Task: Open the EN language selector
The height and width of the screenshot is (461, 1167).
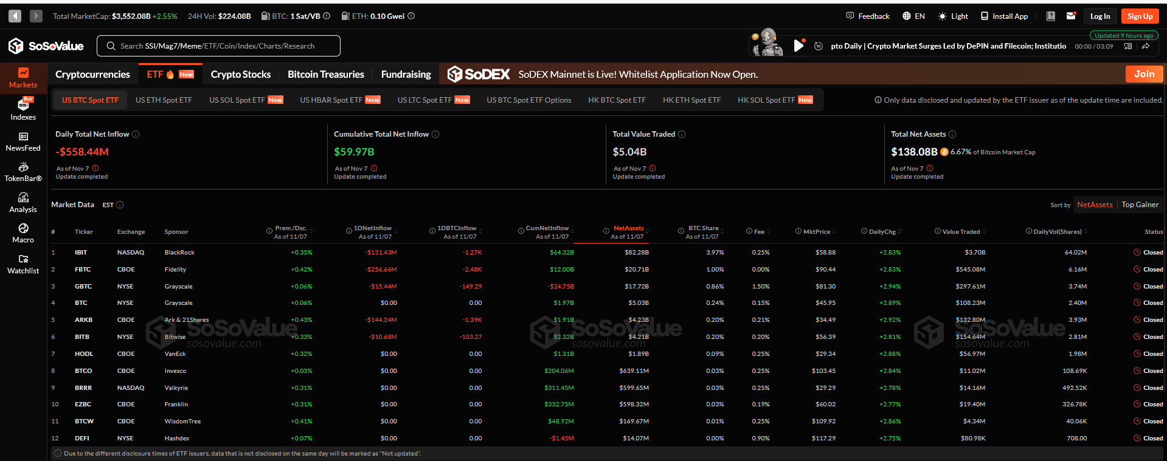Action: 913,16
